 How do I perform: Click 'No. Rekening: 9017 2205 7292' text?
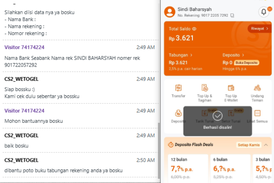click(x=203, y=15)
